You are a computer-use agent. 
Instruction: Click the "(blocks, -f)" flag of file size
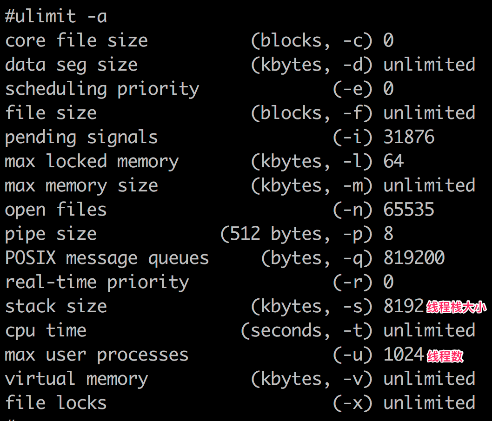click(312, 113)
